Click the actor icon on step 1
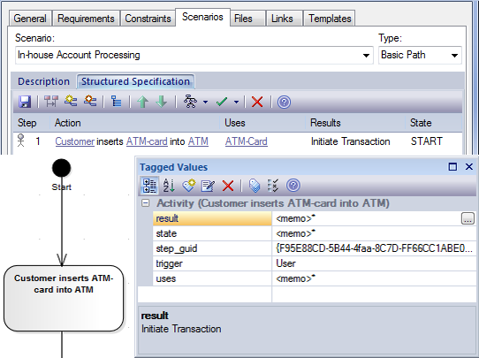479x358 pixels. (x=21, y=141)
